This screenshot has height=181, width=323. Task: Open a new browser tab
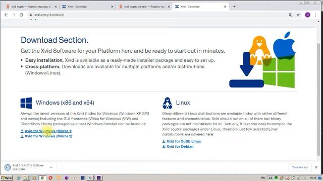tap(234, 7)
